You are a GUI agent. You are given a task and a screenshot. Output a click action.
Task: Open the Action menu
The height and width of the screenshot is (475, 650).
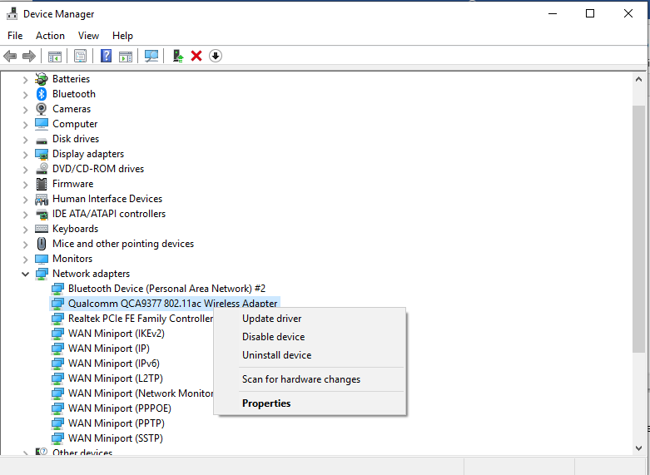click(x=50, y=36)
